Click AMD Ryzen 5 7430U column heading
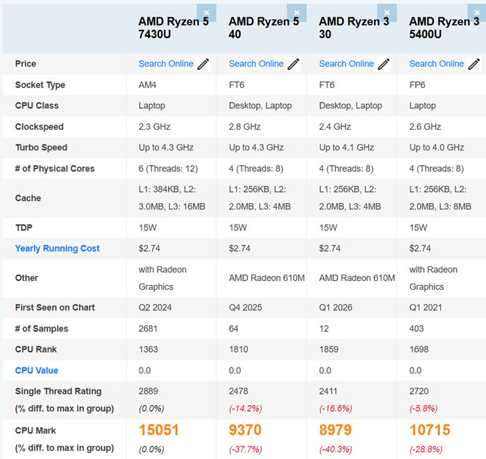Image resolution: width=486 pixels, height=459 pixels. [174, 28]
